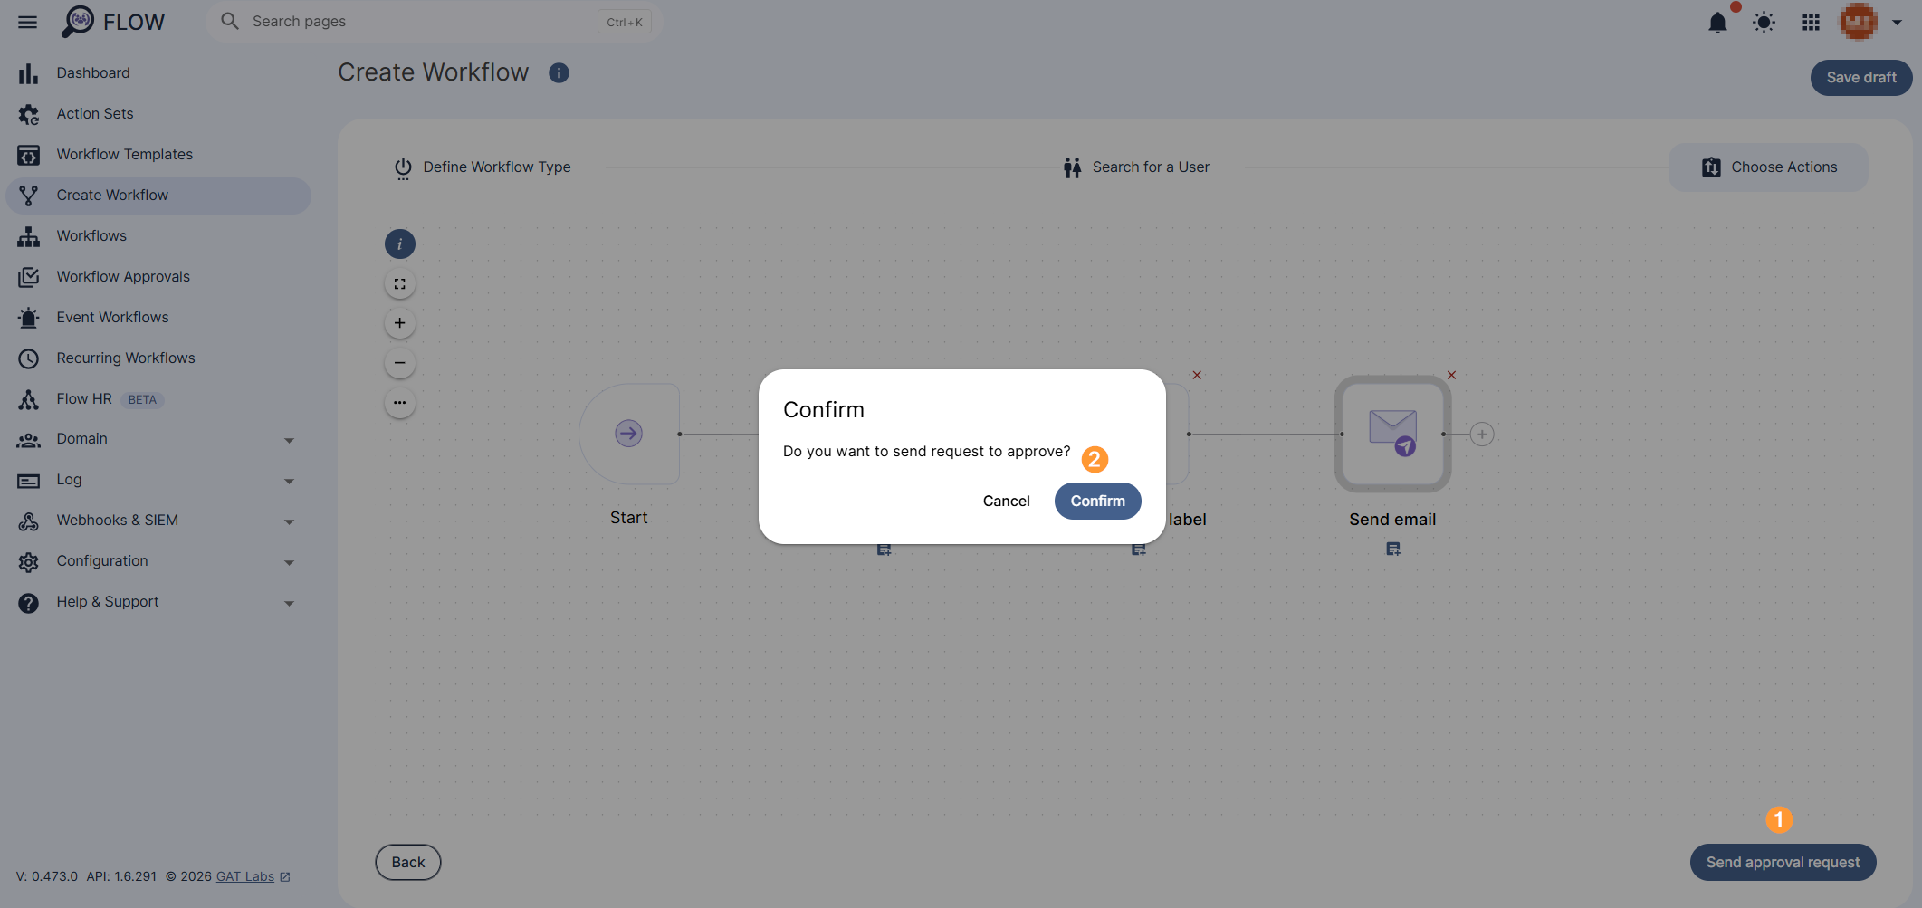1922x908 pixels.
Task: Zoom out on the workflow canvas
Action: pos(400,363)
